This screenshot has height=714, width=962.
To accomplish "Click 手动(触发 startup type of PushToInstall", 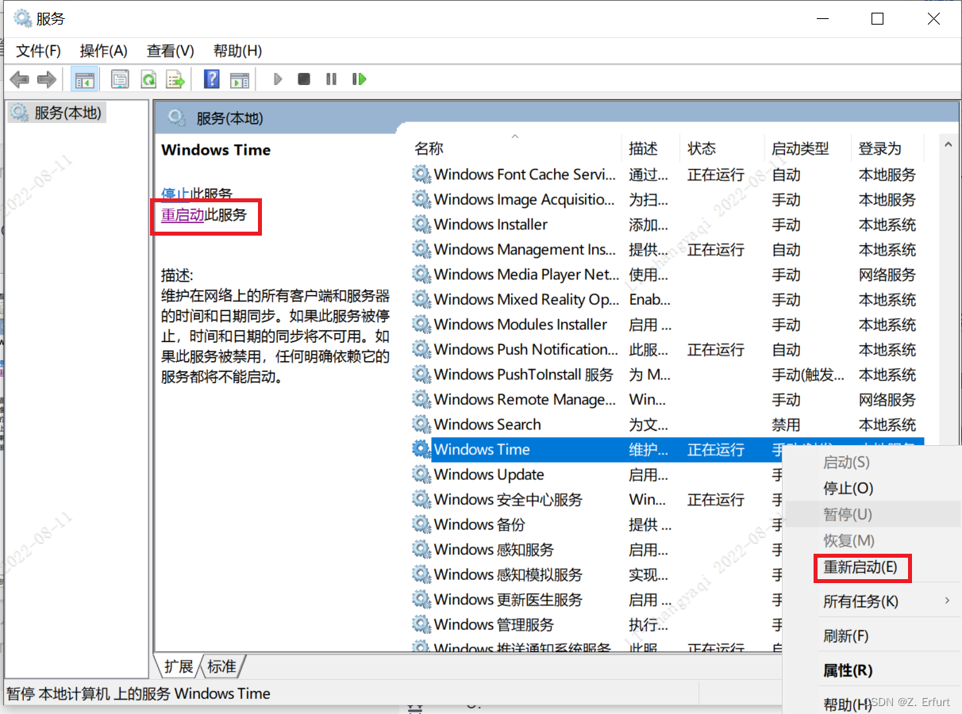I will point(808,374).
